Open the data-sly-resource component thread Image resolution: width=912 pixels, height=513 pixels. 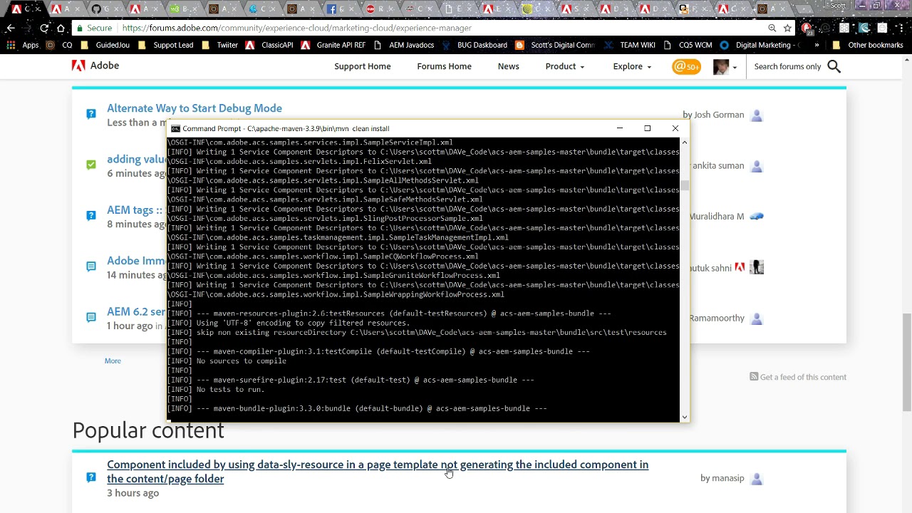pyautogui.click(x=378, y=472)
